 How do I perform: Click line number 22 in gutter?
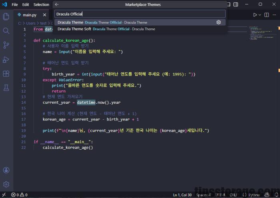(24, 147)
